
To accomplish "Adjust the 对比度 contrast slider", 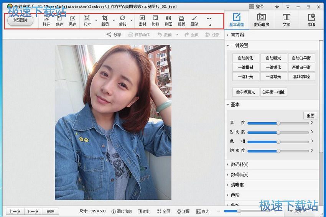I will [278, 132].
